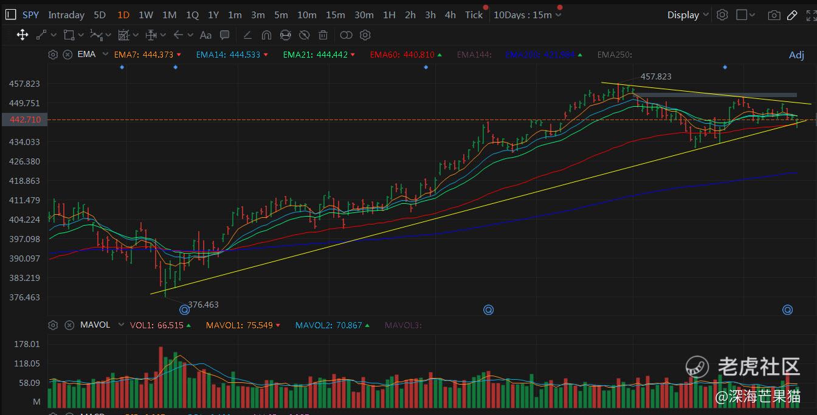This screenshot has height=415, width=817.
Task: Select the move/pan cursor tool
Action: 22,35
